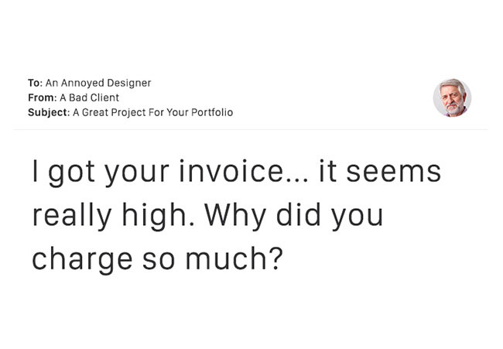Screen dimensions: 503x349
Task: Click the words "I got" starting the message
Action: click(x=63, y=173)
